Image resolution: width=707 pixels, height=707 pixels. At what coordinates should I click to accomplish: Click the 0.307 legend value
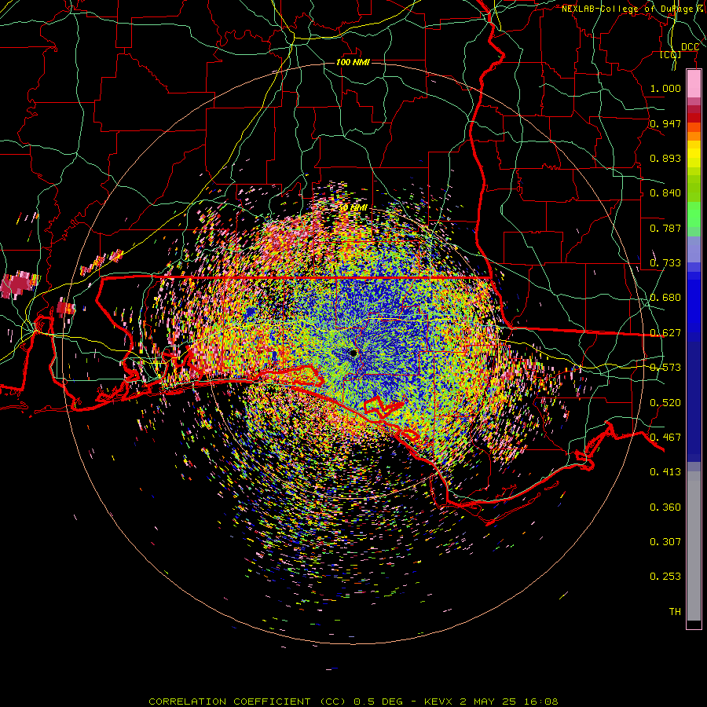[665, 542]
